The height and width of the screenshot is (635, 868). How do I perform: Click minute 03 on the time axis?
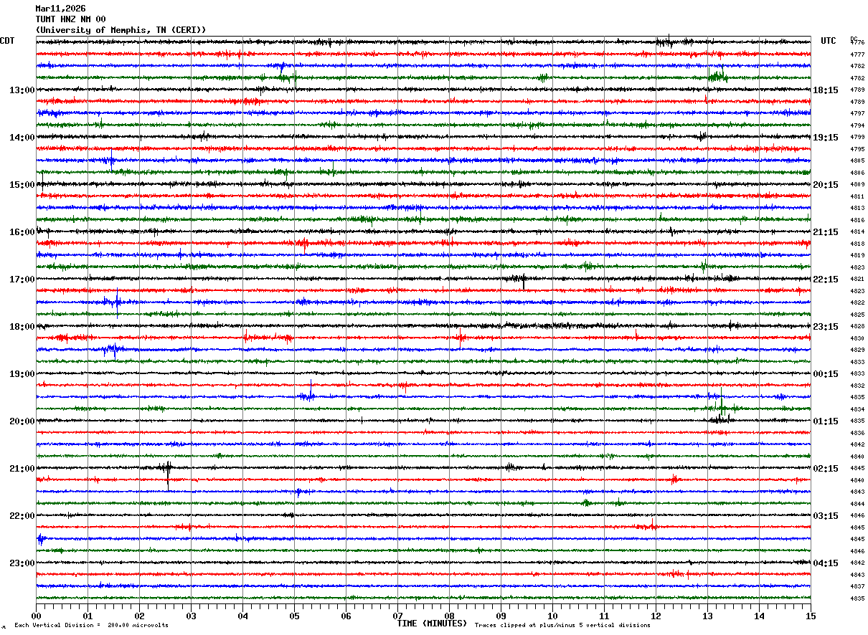click(191, 616)
